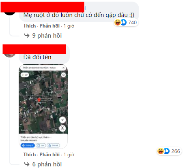
Task: Click the blue directions button in map
Action: pyautogui.click(x=28, y=145)
